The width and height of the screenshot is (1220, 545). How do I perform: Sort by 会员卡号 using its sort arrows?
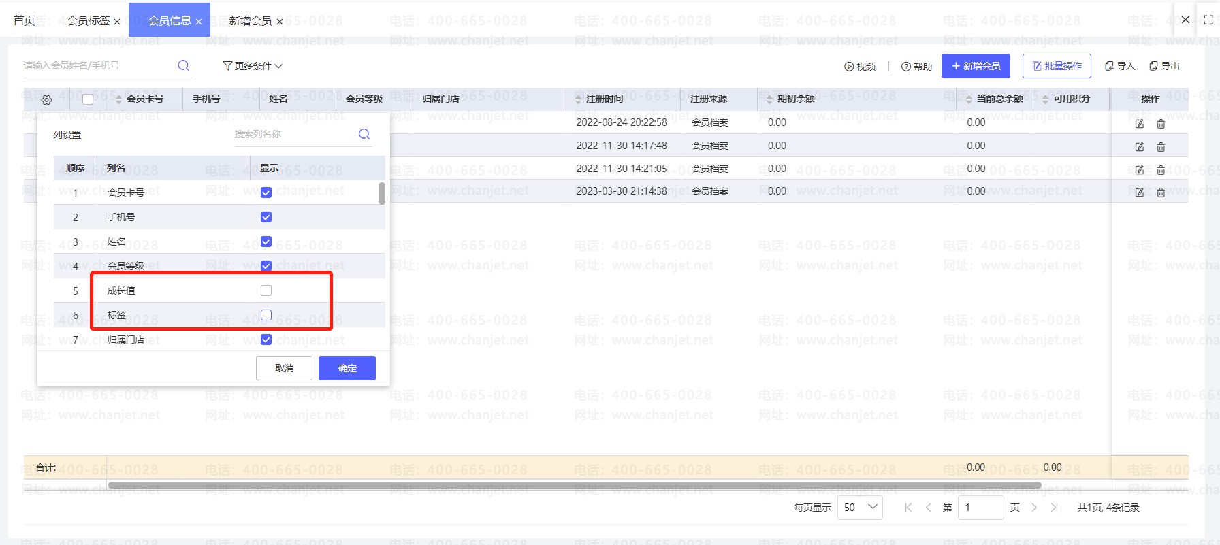coord(119,99)
